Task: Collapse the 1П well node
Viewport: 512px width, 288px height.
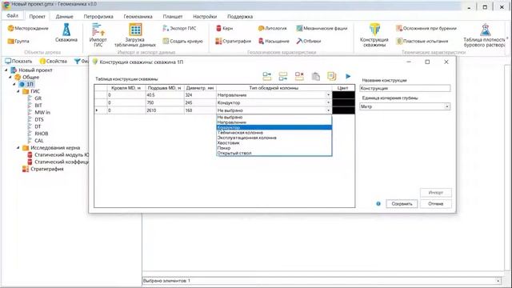Action: [x=14, y=84]
